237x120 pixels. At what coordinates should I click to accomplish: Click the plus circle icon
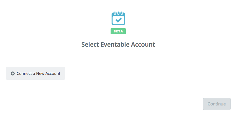tap(12, 73)
